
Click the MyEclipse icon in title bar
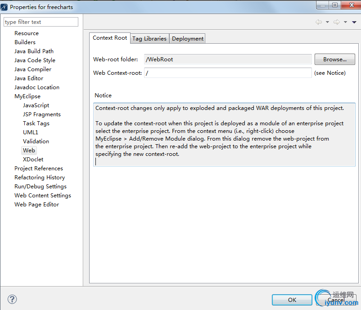click(x=4, y=7)
